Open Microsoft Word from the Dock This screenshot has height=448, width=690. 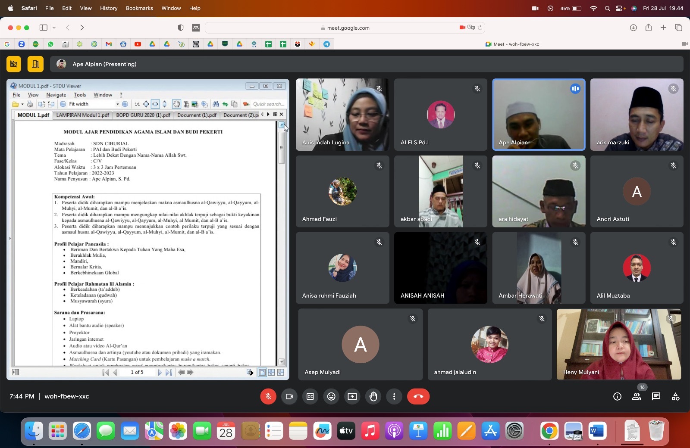(x=597, y=430)
